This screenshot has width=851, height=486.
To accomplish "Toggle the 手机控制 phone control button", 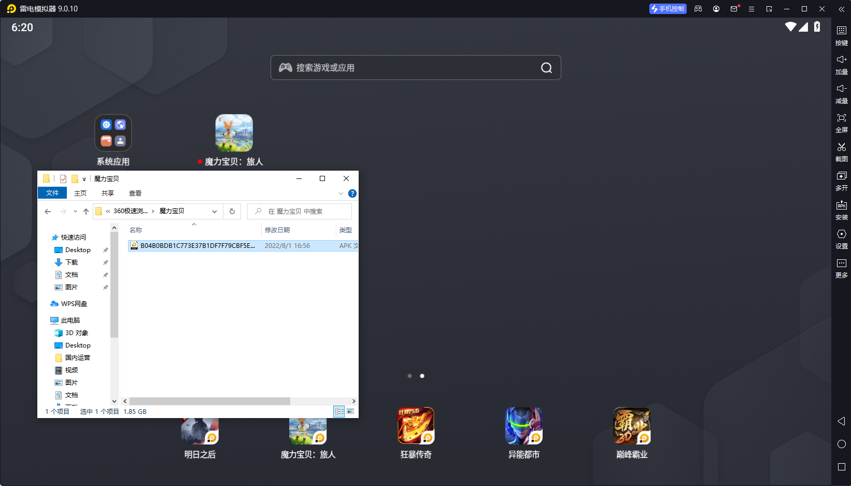I will 668,9.
